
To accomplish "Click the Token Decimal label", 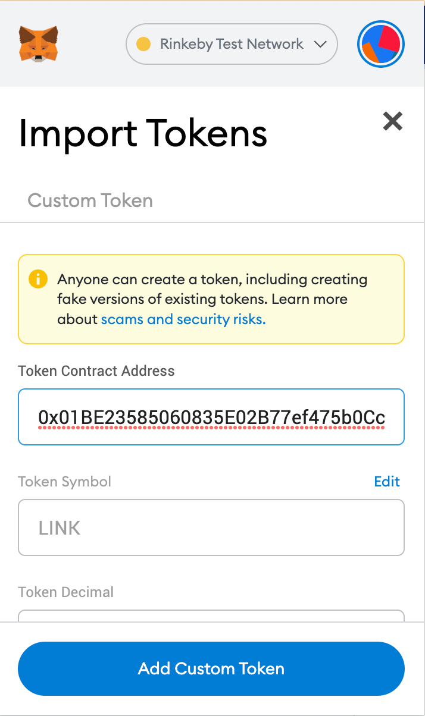I will click(66, 592).
